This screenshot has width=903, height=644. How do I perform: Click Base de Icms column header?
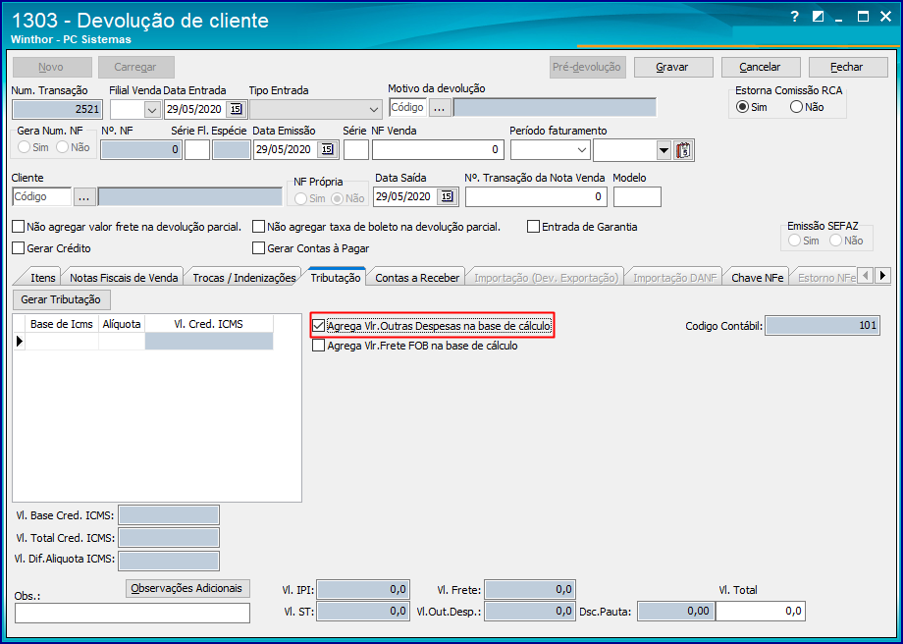(x=62, y=324)
